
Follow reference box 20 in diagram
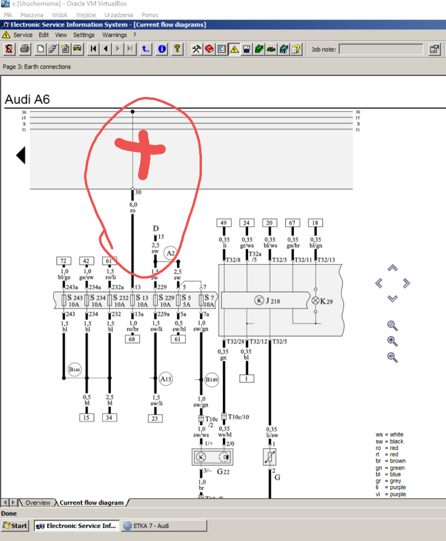click(269, 223)
